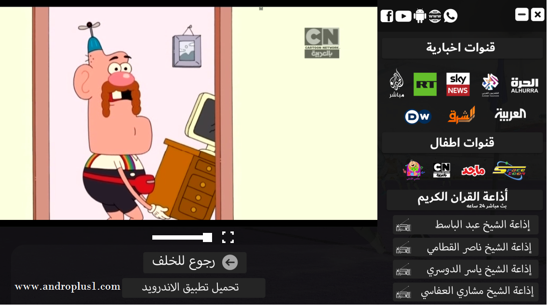
Task: Select the Al Arabiya channel logo
Action: pos(510,114)
